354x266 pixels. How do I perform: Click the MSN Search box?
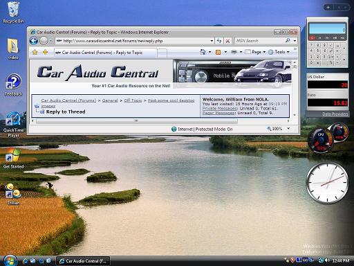coord(259,41)
